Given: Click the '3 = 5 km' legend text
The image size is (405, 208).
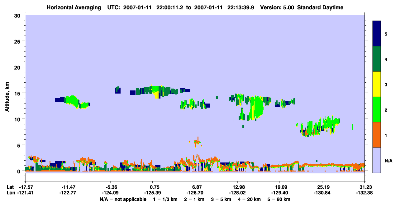Looking at the screenshot, I should [x=222, y=199].
